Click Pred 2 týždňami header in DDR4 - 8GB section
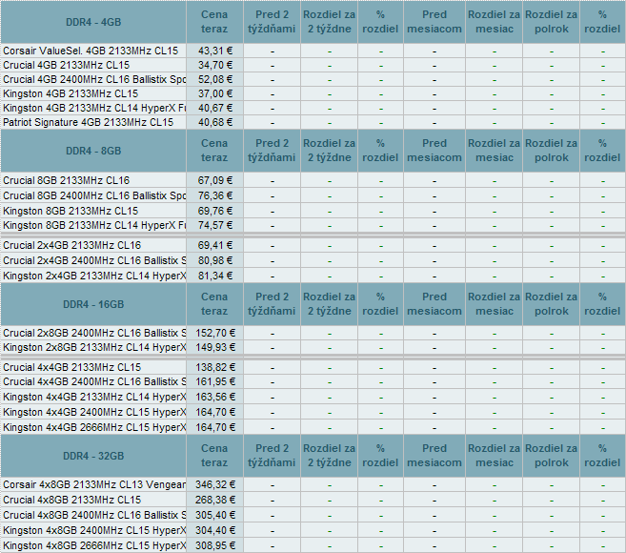 pyautogui.click(x=272, y=151)
